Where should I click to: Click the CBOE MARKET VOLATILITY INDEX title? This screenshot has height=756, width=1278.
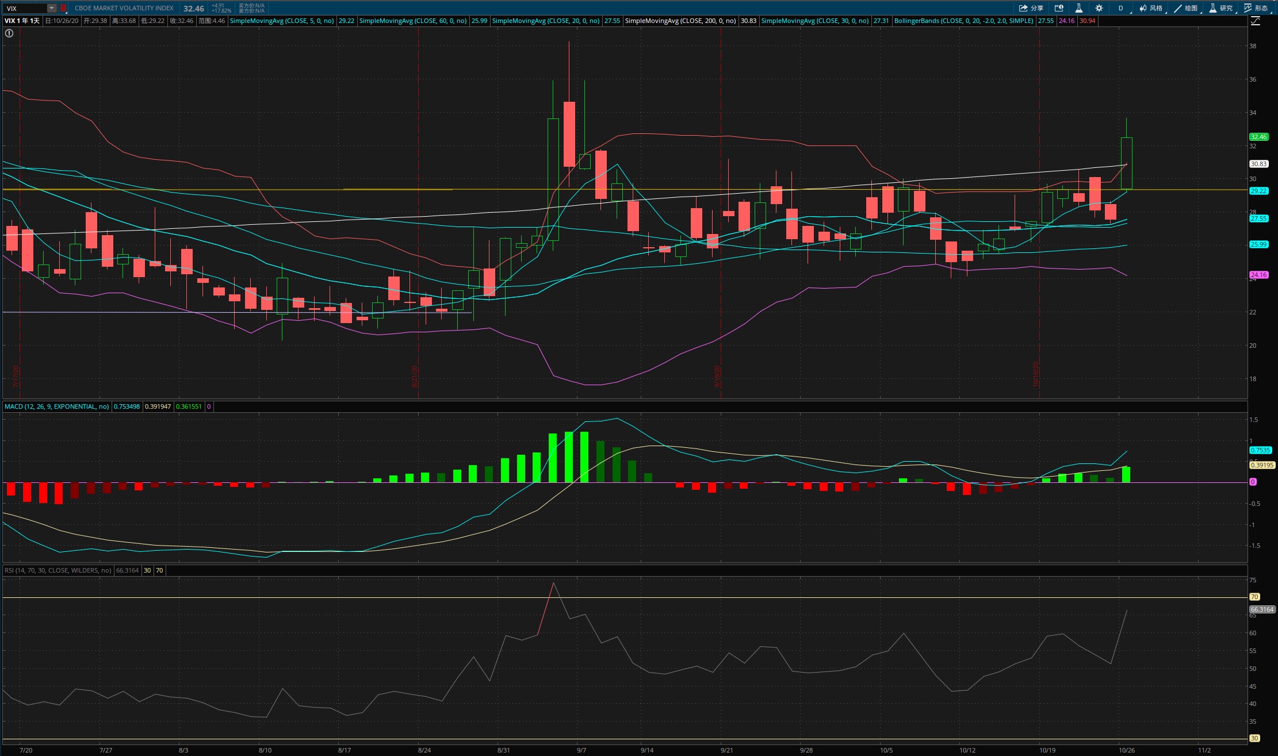(124, 8)
